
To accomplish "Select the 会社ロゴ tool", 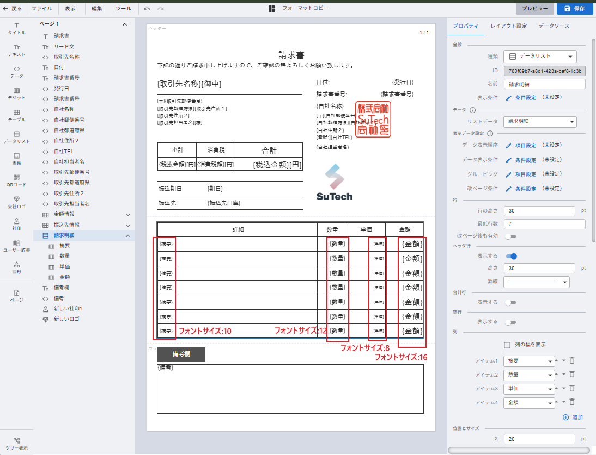I will [16, 202].
